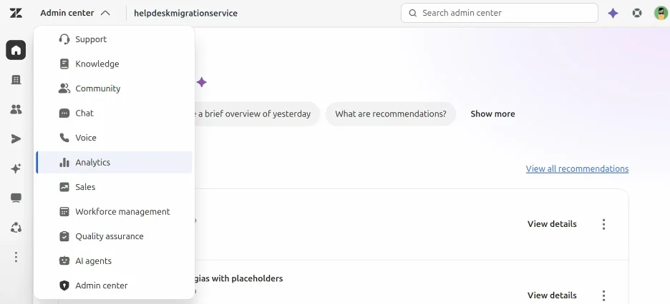Click the Analytics bar chart icon

tap(64, 162)
